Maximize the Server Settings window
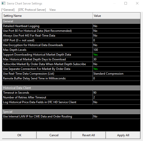 126,3
